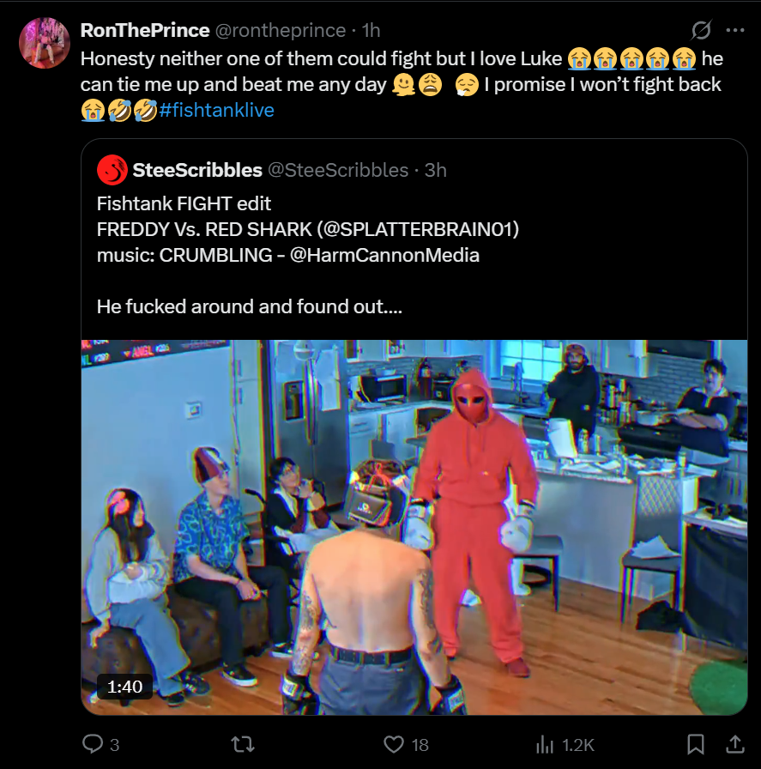Image resolution: width=761 pixels, height=769 pixels.
Task: Open the @SteeScribbles handle in the quote
Action: tap(338, 170)
